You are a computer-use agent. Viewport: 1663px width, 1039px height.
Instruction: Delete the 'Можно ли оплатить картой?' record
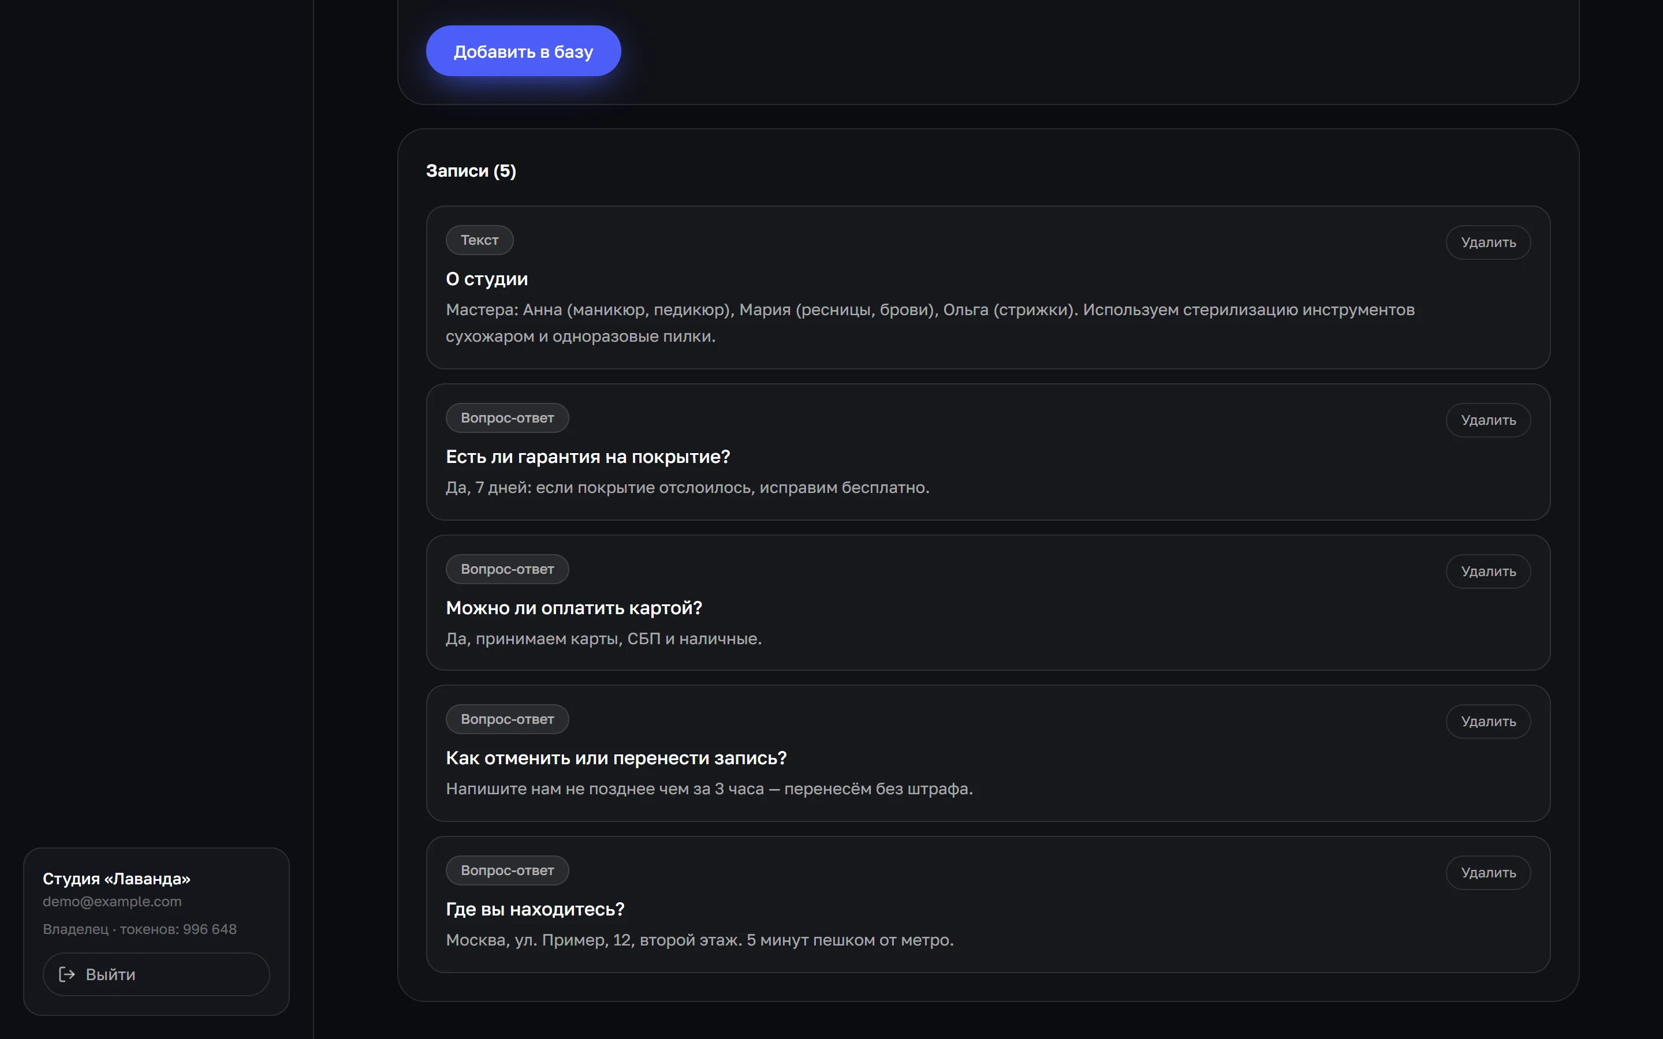[x=1488, y=571]
